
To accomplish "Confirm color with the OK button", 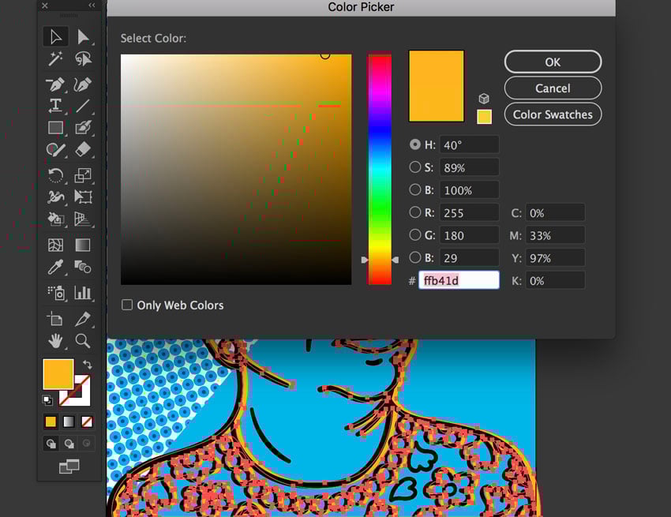I will point(553,62).
